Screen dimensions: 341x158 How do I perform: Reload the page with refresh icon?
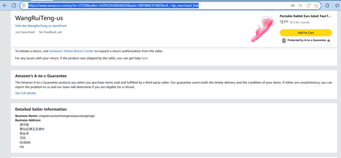tap(14, 6)
